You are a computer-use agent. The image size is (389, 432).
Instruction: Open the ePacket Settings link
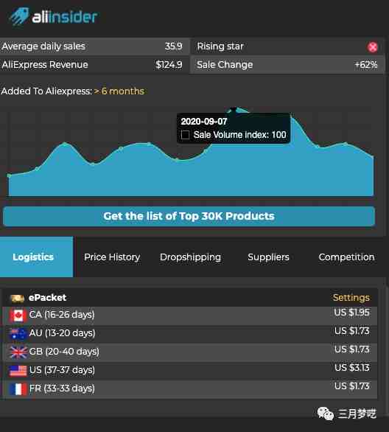point(351,298)
